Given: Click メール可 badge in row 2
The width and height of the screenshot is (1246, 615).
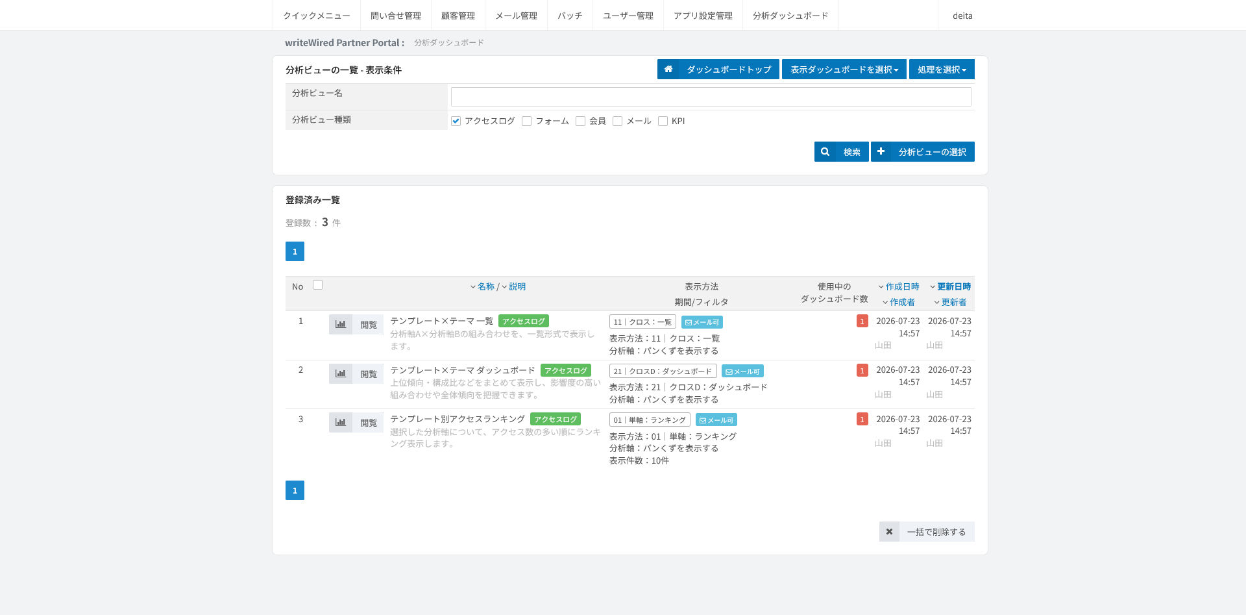Looking at the screenshot, I should click(742, 371).
